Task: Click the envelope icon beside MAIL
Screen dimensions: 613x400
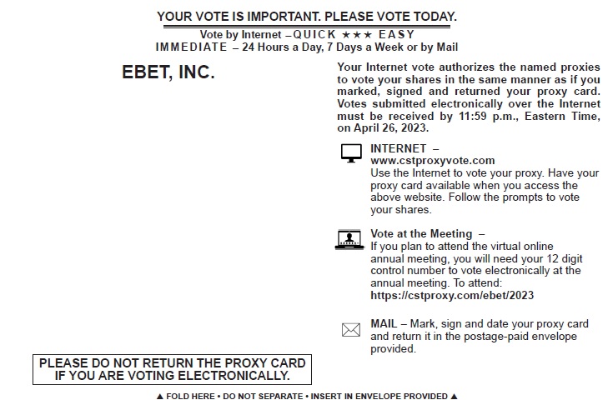Action: (x=350, y=330)
